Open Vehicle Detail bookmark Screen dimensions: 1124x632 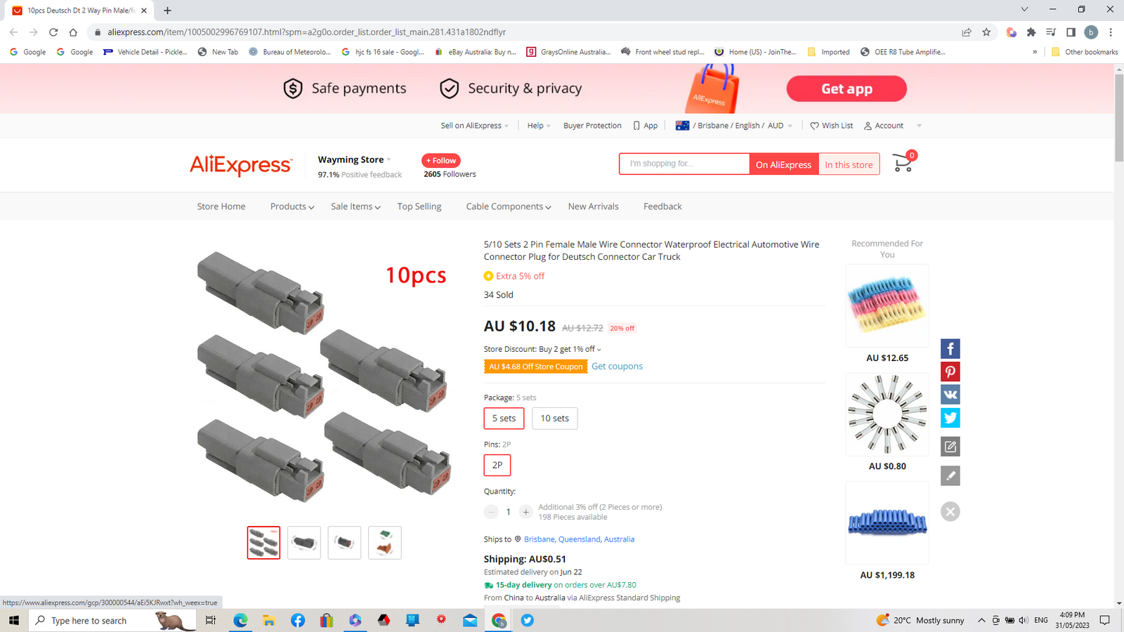click(145, 52)
